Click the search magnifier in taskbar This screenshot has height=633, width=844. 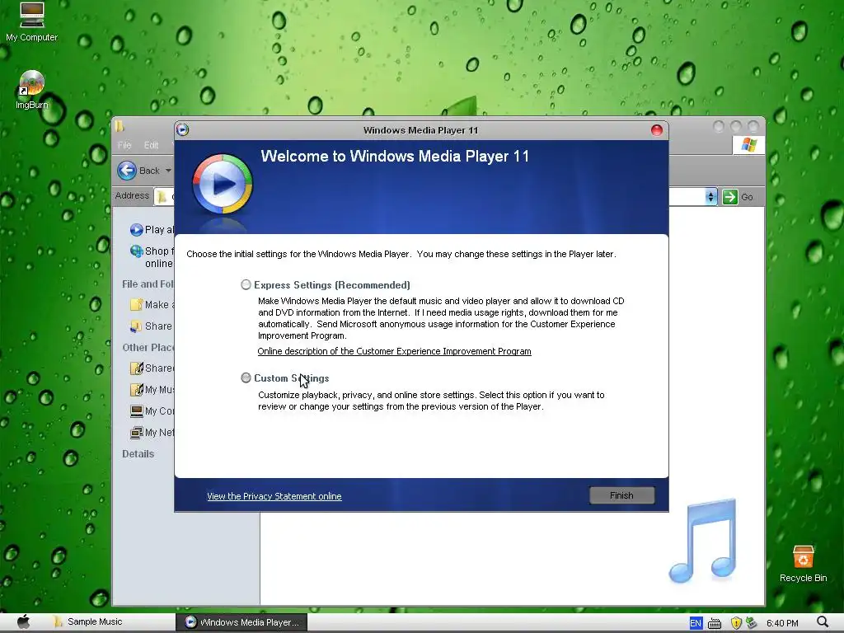822,623
